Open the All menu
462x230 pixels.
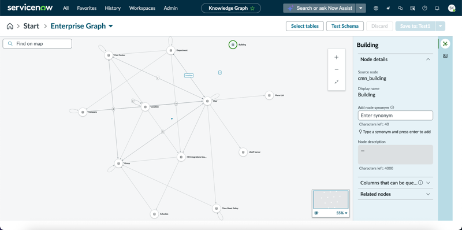coord(66,8)
